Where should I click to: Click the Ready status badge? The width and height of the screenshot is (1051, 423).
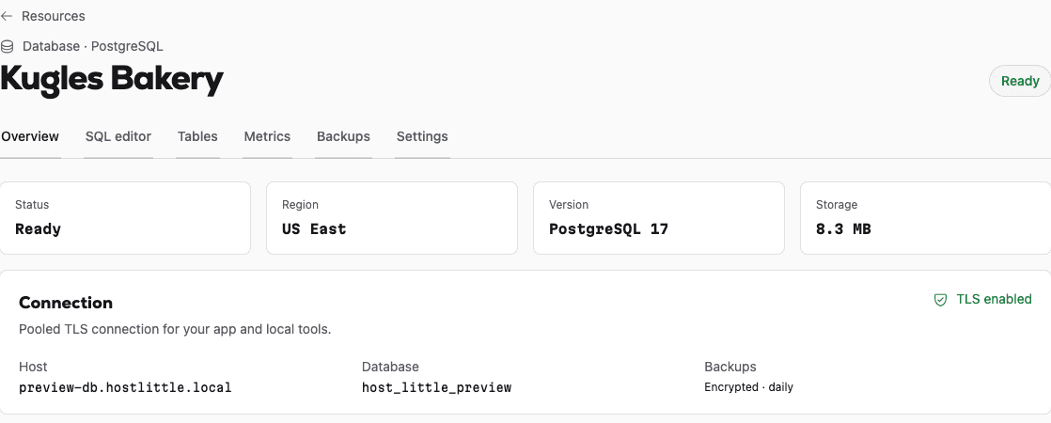(1019, 81)
